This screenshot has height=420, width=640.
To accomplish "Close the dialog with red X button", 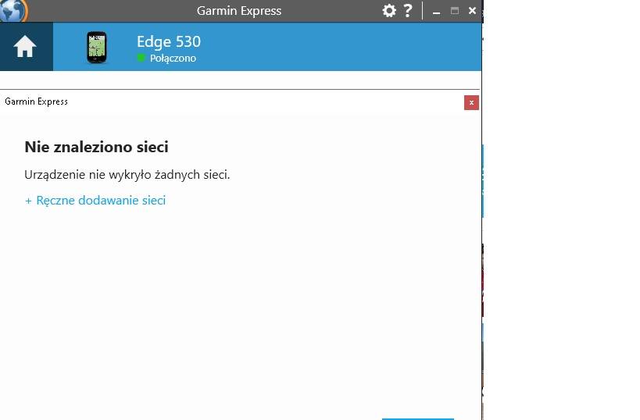I will pyautogui.click(x=471, y=103).
